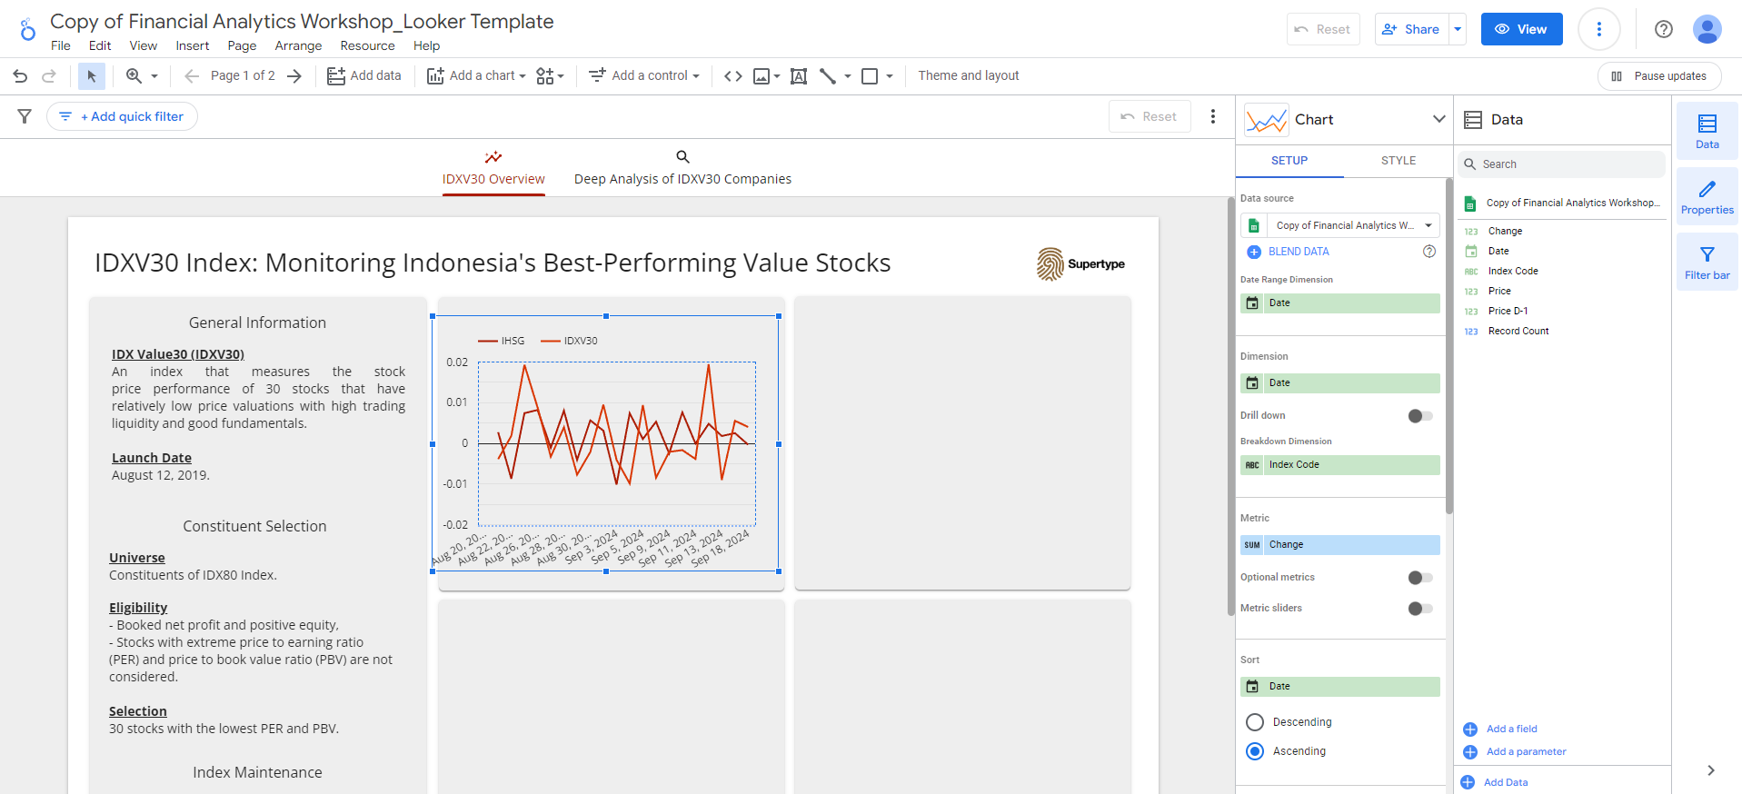
Task: Open the Arrange menu
Action: tap(298, 45)
